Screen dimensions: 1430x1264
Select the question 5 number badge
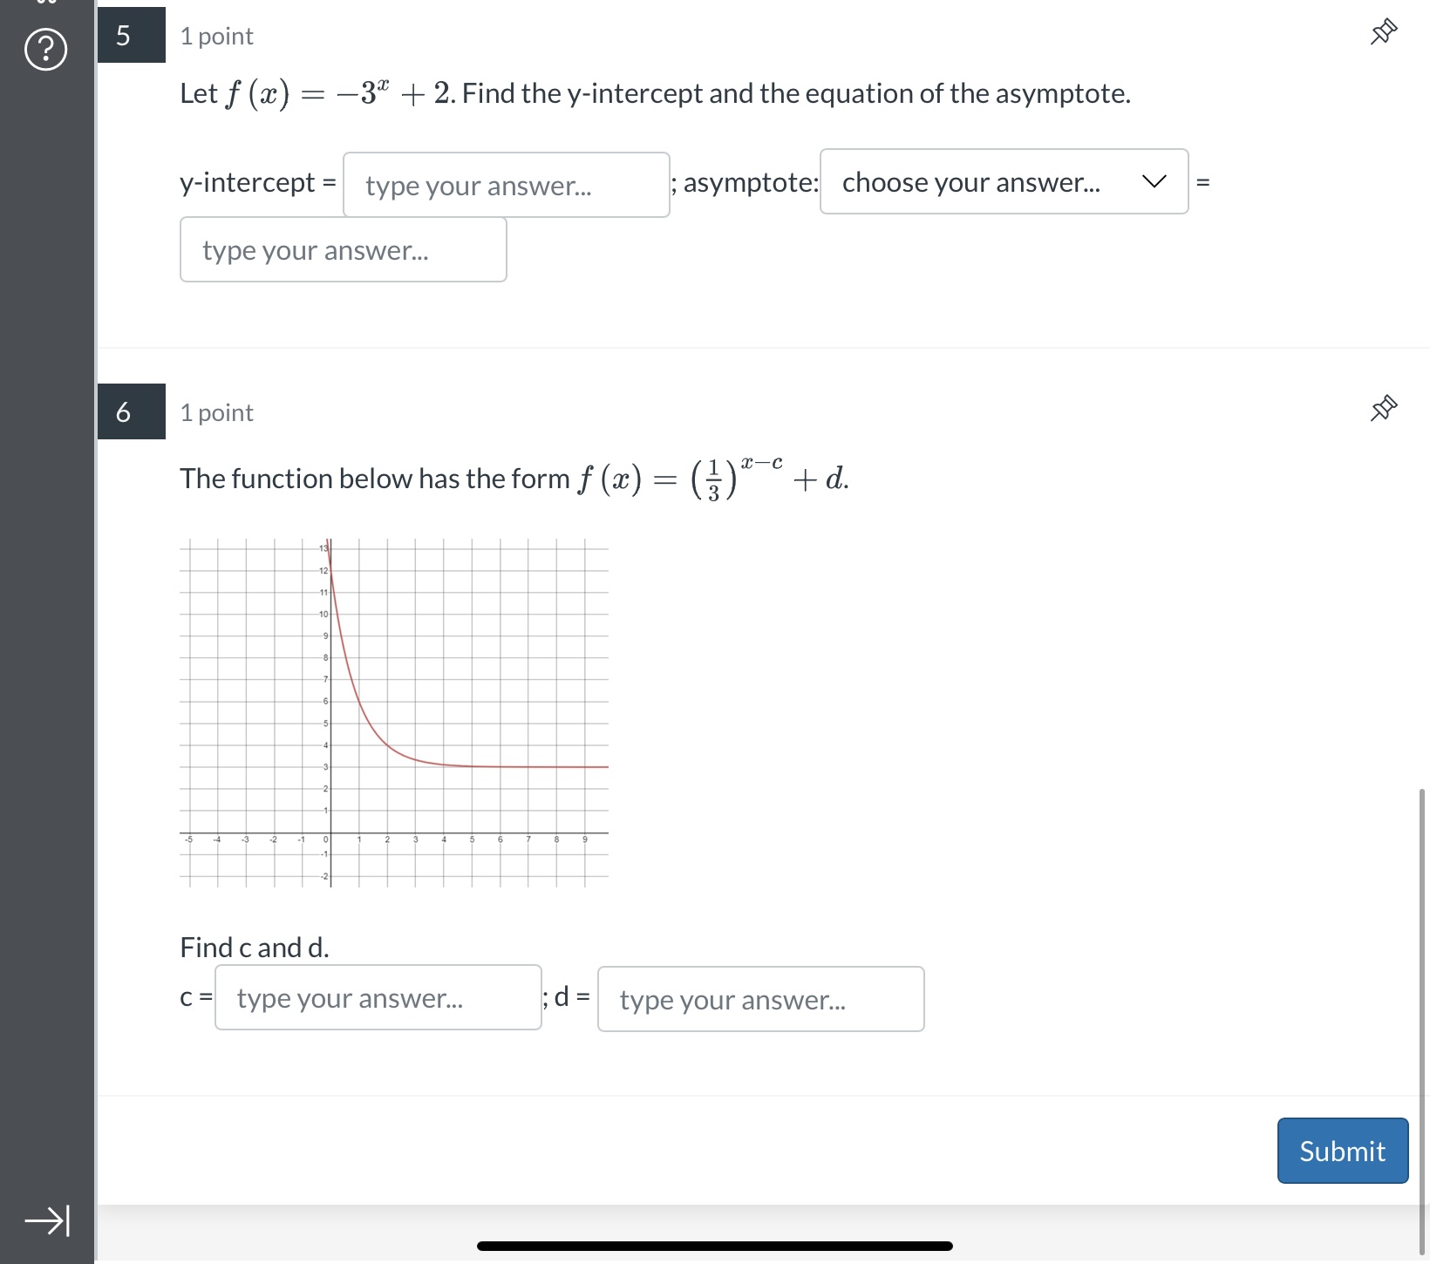click(x=130, y=35)
